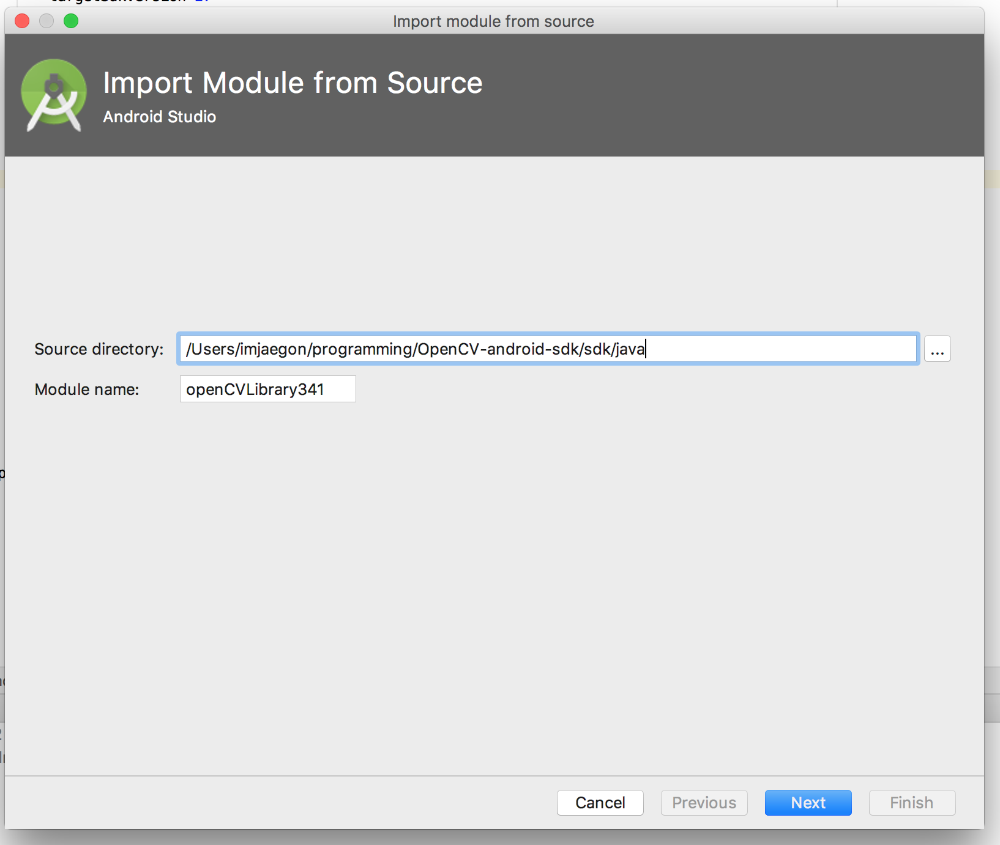Open the browse '...' folder chooser button
This screenshot has width=1000, height=845.
click(937, 349)
